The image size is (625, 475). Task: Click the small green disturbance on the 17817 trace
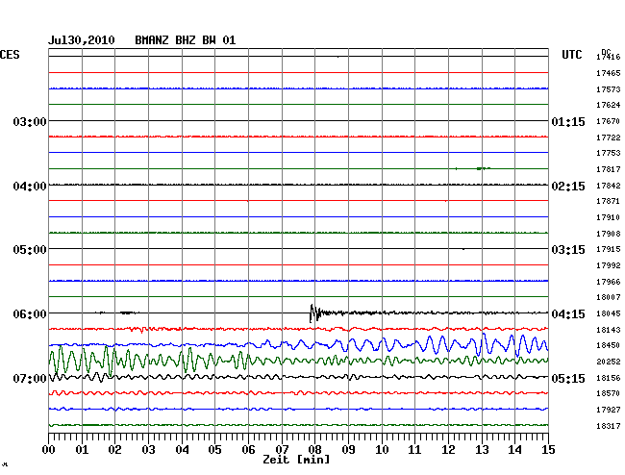483,168
